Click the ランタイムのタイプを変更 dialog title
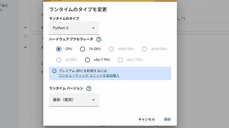229x128 pixels. click(x=78, y=9)
